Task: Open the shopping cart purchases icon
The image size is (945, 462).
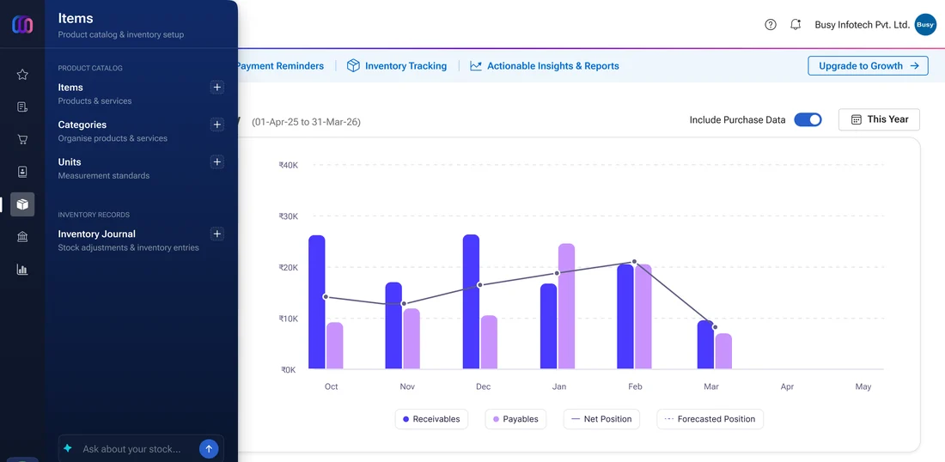Action: 22,140
